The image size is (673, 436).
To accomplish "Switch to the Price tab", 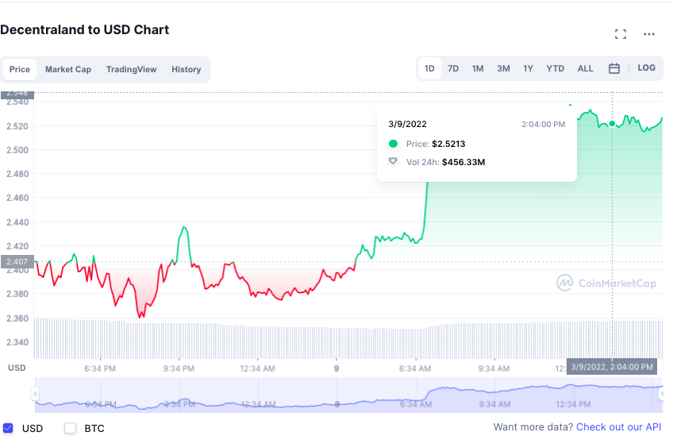I will (20, 69).
